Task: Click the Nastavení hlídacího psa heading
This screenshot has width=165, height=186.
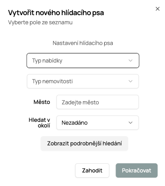Action: pos(83,43)
